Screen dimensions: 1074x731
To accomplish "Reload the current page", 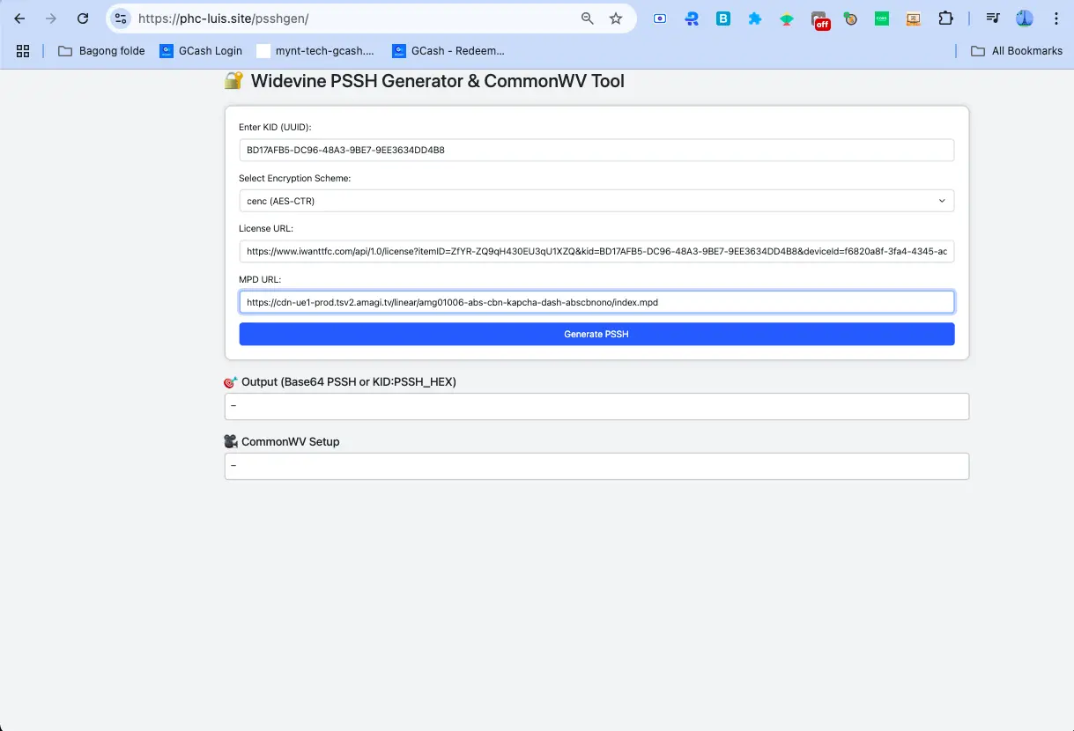I will point(83,18).
